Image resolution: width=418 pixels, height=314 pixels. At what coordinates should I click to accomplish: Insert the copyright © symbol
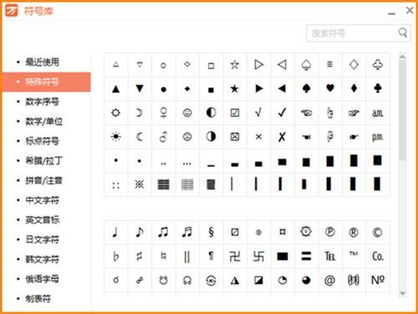(378, 232)
